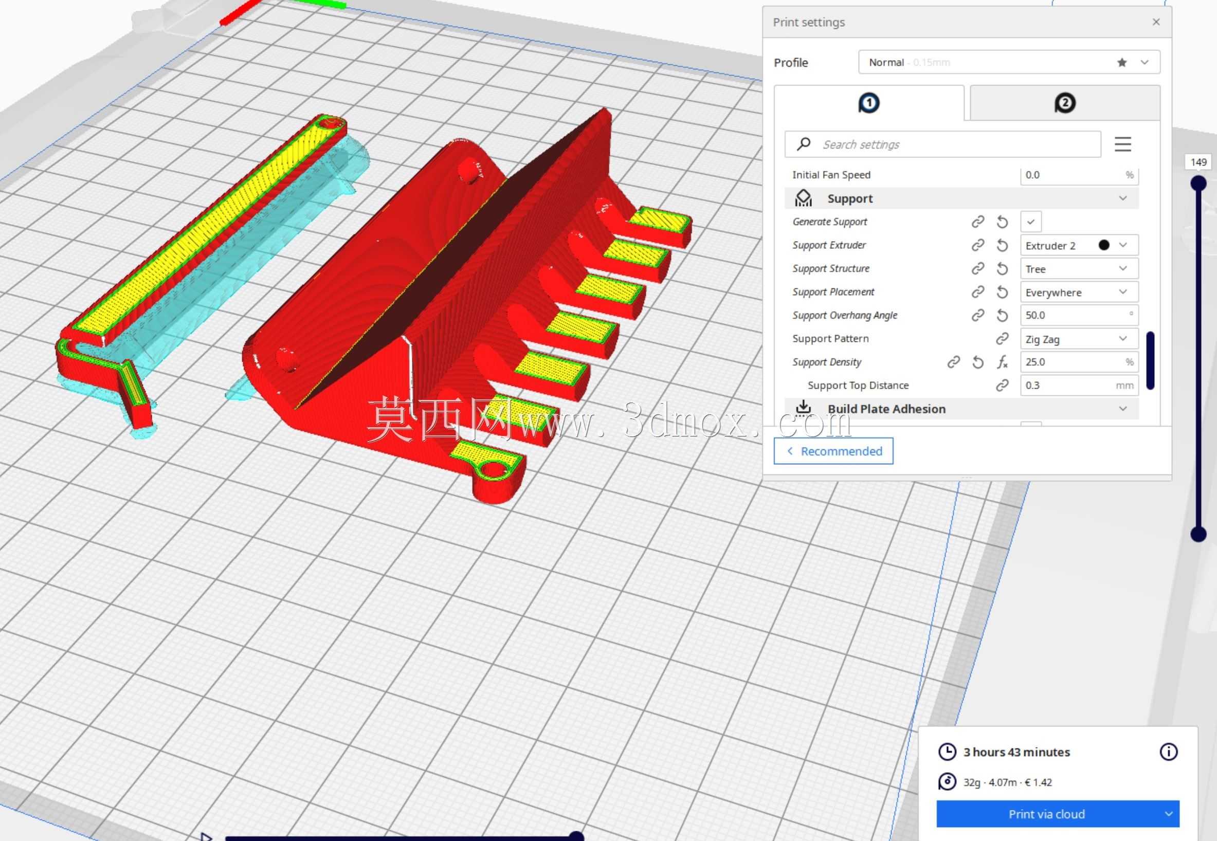Click Print via cloud button

pyautogui.click(x=1046, y=814)
